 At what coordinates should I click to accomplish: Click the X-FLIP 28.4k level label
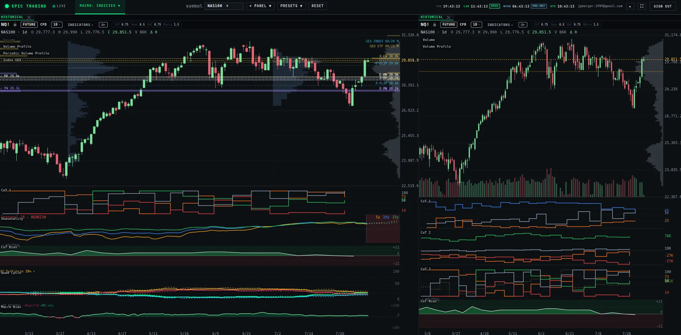pos(387,83)
